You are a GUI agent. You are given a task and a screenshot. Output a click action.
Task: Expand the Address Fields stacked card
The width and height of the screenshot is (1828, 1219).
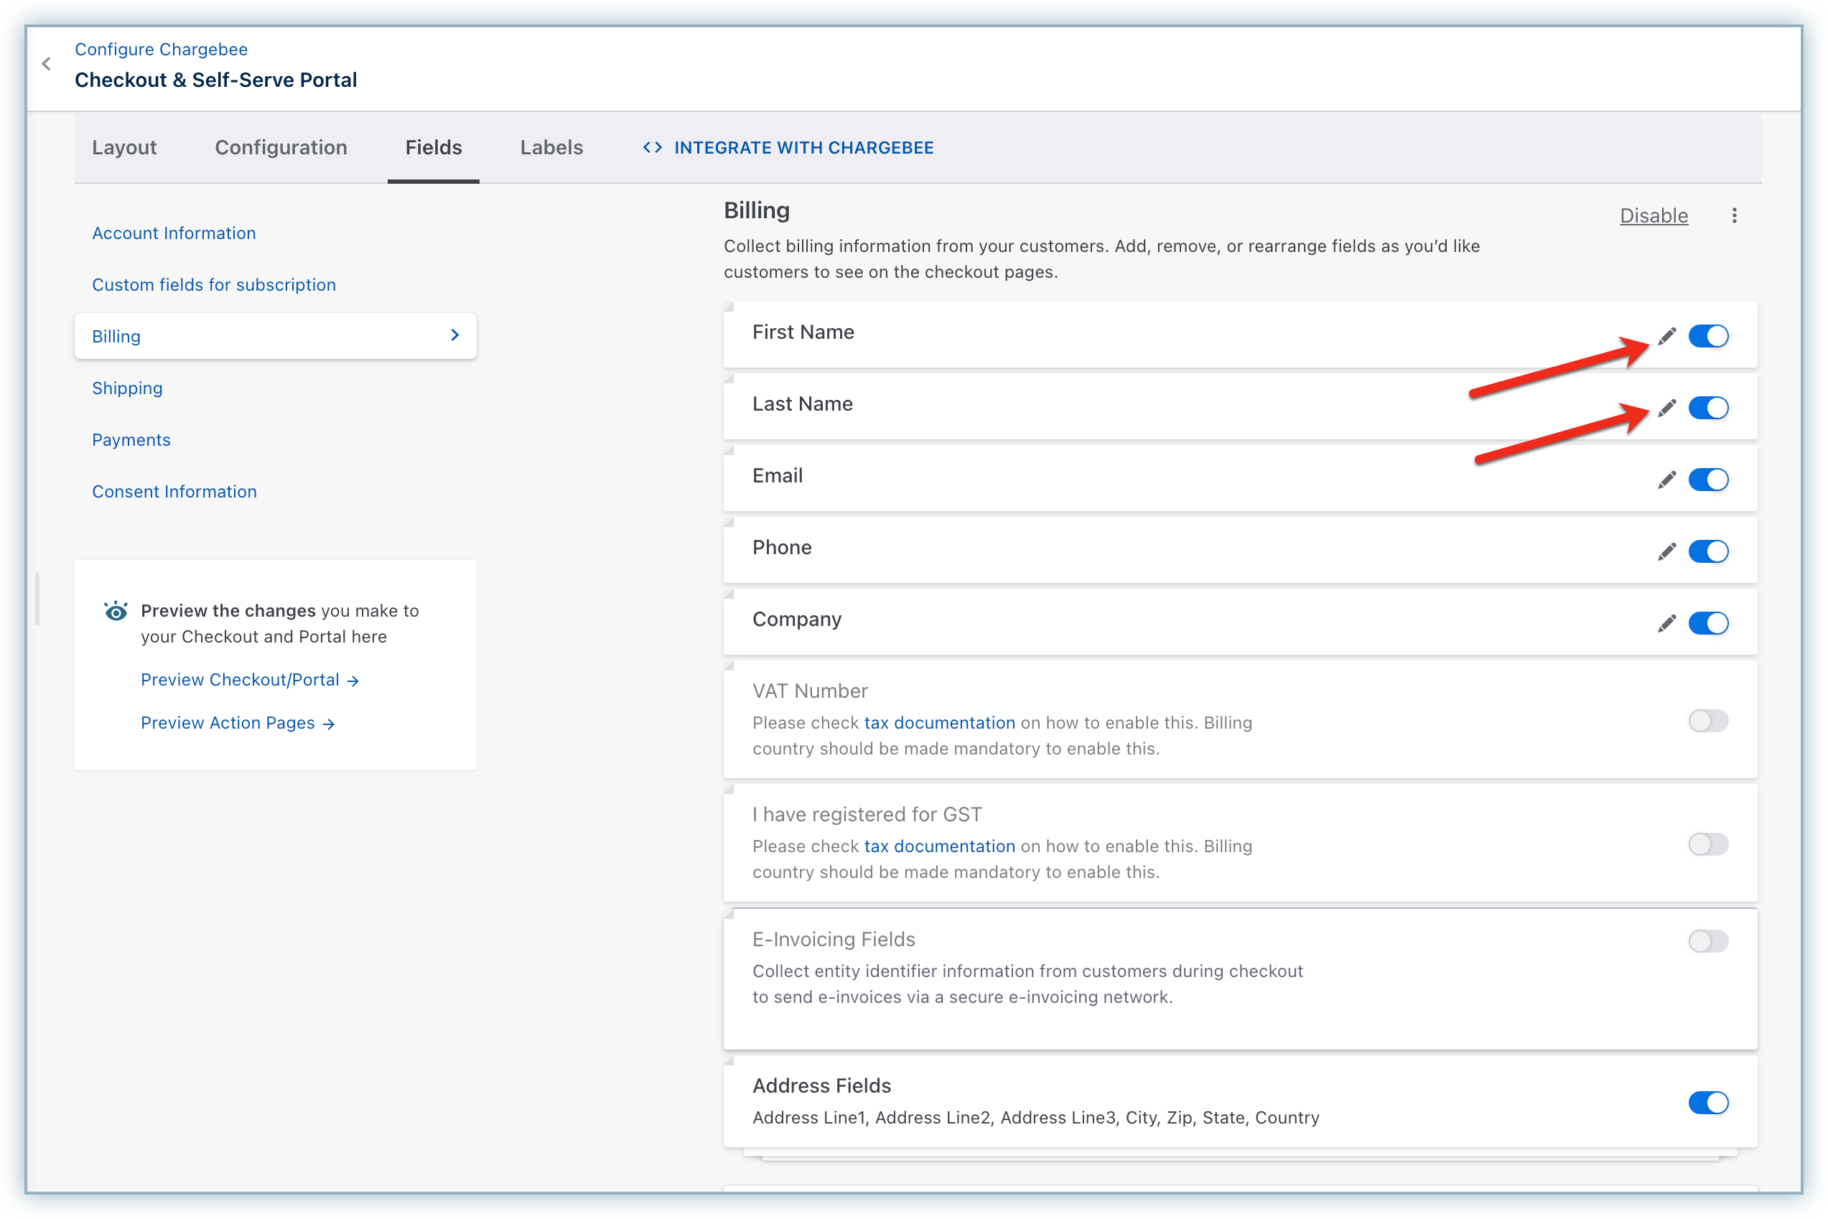pyautogui.click(x=1239, y=1100)
